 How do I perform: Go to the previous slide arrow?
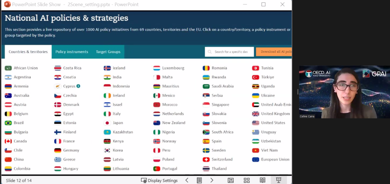coord(187,180)
